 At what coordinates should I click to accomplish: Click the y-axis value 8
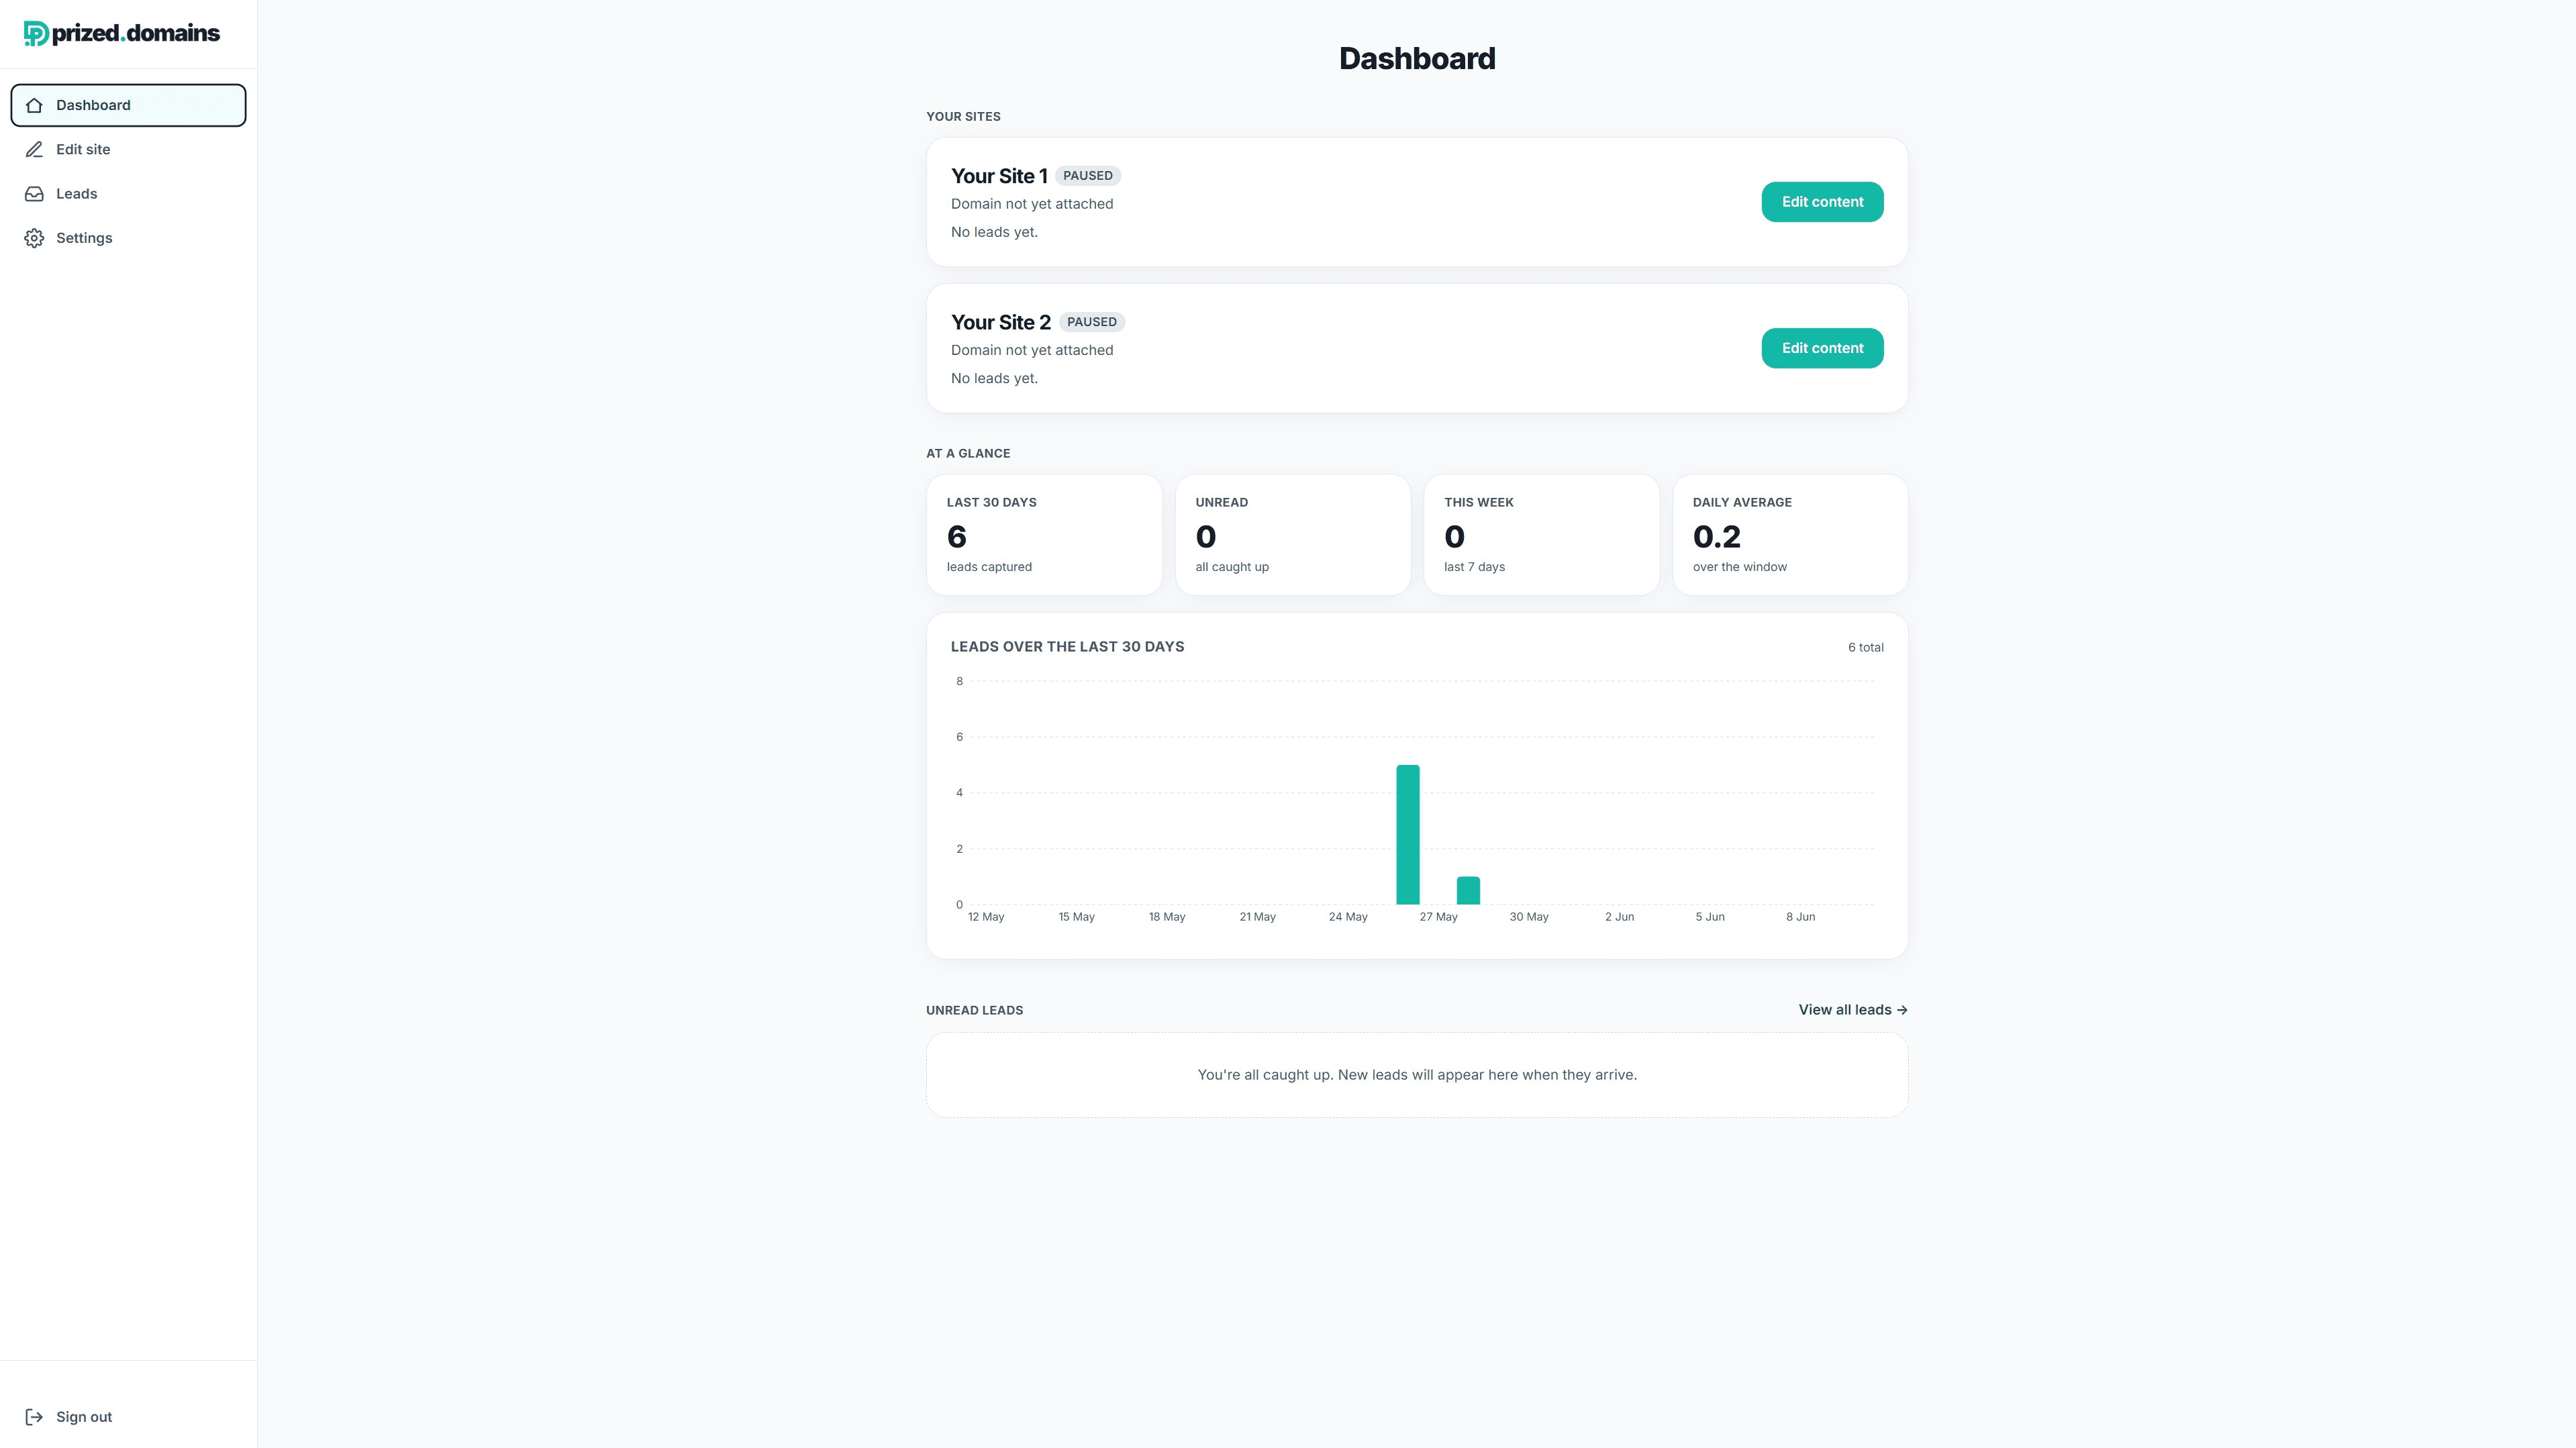(x=959, y=682)
